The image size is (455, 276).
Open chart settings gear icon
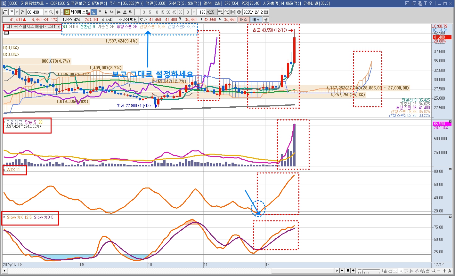(239, 12)
